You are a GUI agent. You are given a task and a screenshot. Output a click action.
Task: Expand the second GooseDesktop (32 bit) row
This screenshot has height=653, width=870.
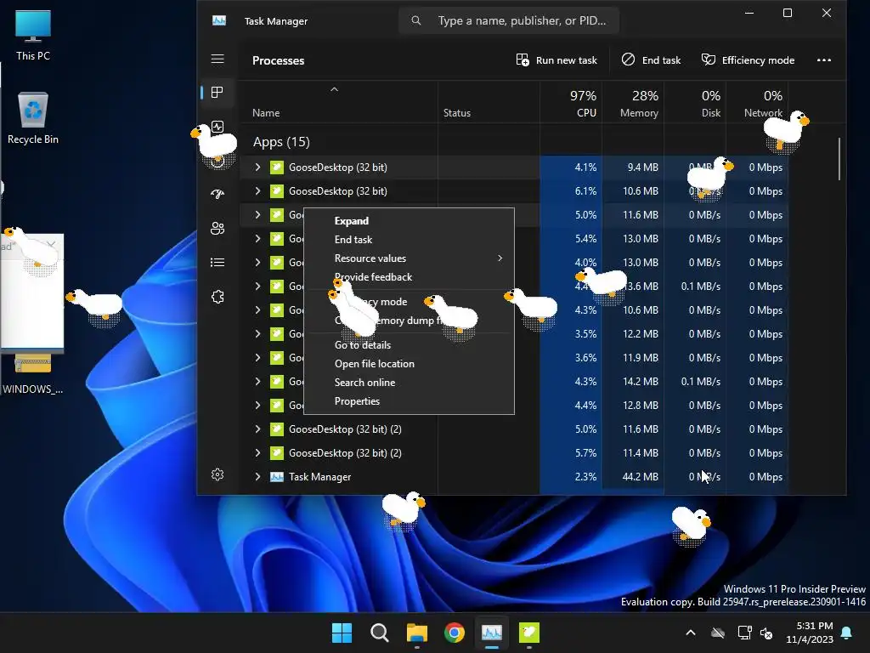pyautogui.click(x=257, y=191)
